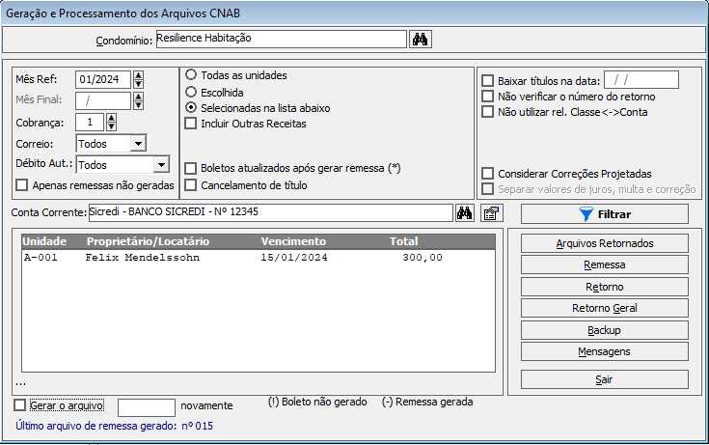709x445 pixels.
Task: Select Todas as unidades radio option
Action: 191,75
